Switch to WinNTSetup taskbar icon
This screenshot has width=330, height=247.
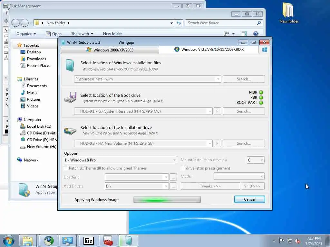click(x=128, y=241)
